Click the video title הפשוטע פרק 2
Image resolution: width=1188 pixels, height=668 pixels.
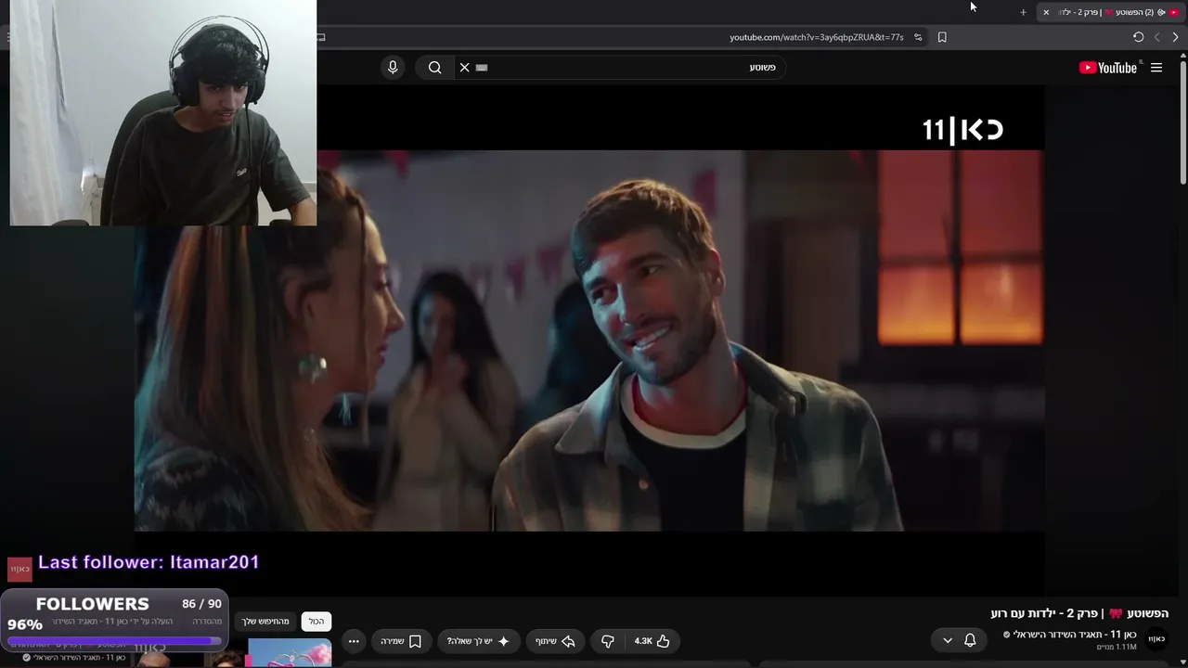(1079, 613)
